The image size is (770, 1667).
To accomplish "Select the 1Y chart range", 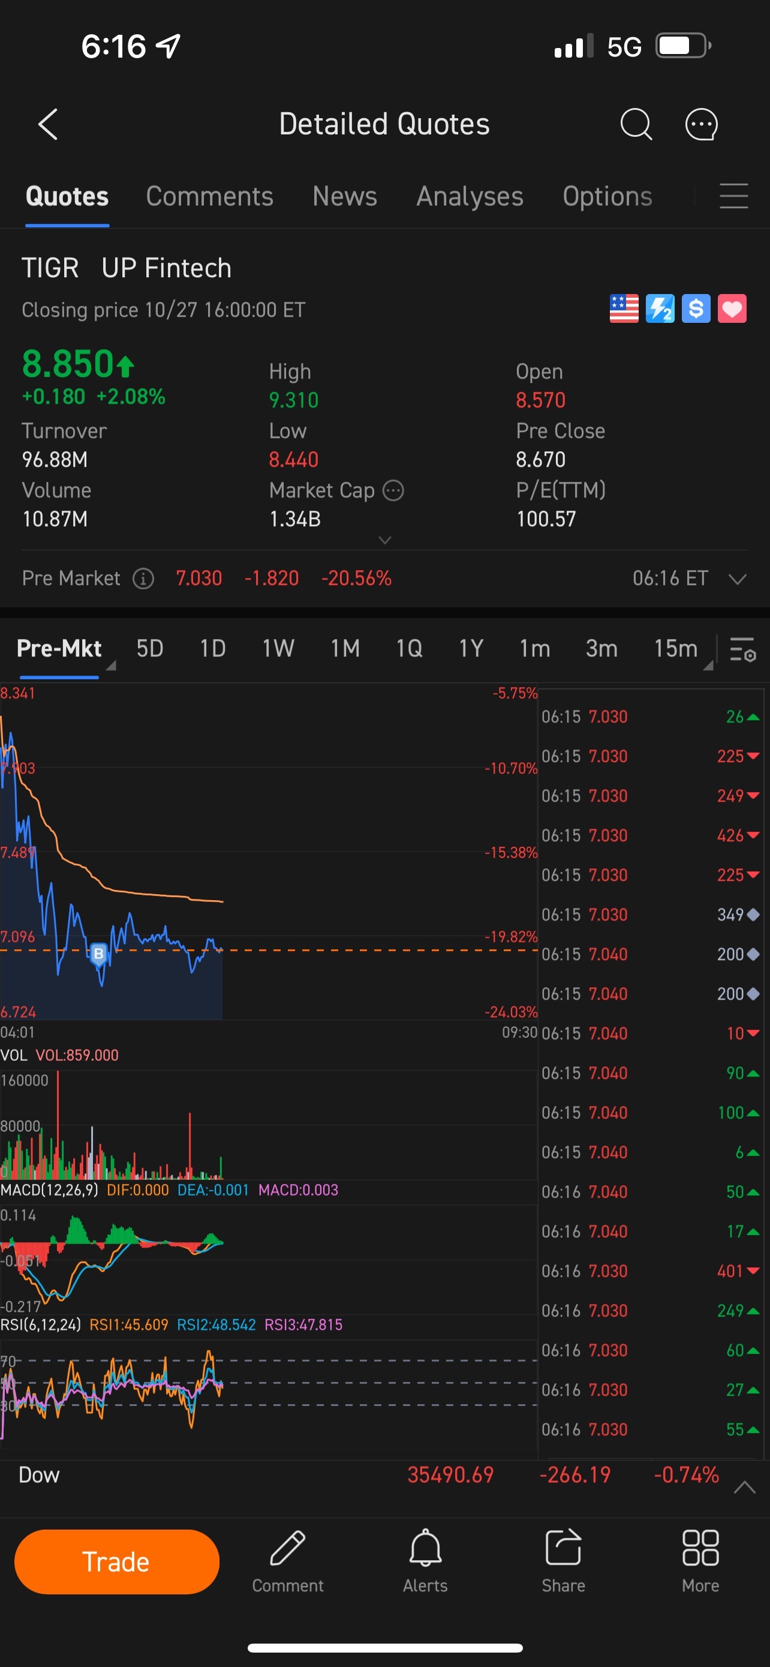I will coord(471,649).
